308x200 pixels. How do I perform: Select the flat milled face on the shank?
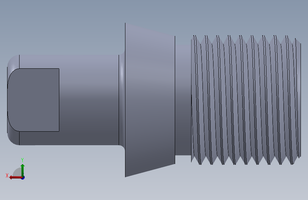(x=33, y=100)
